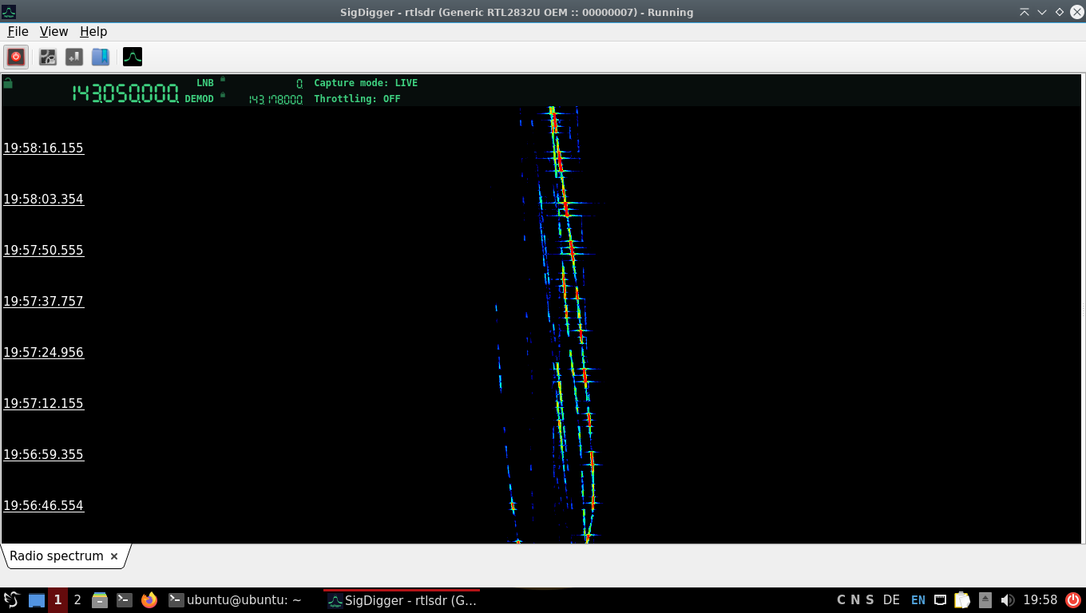Switch to the ubuntu@ubuntu terminal window
This screenshot has width=1086, height=613.
(235, 600)
